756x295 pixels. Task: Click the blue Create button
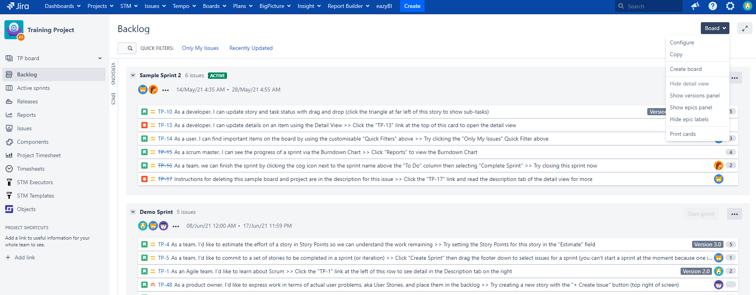[412, 6]
